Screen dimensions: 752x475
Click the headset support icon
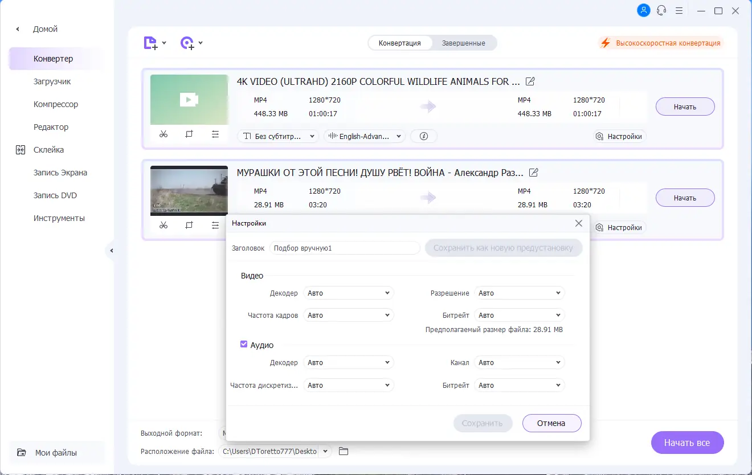(661, 10)
